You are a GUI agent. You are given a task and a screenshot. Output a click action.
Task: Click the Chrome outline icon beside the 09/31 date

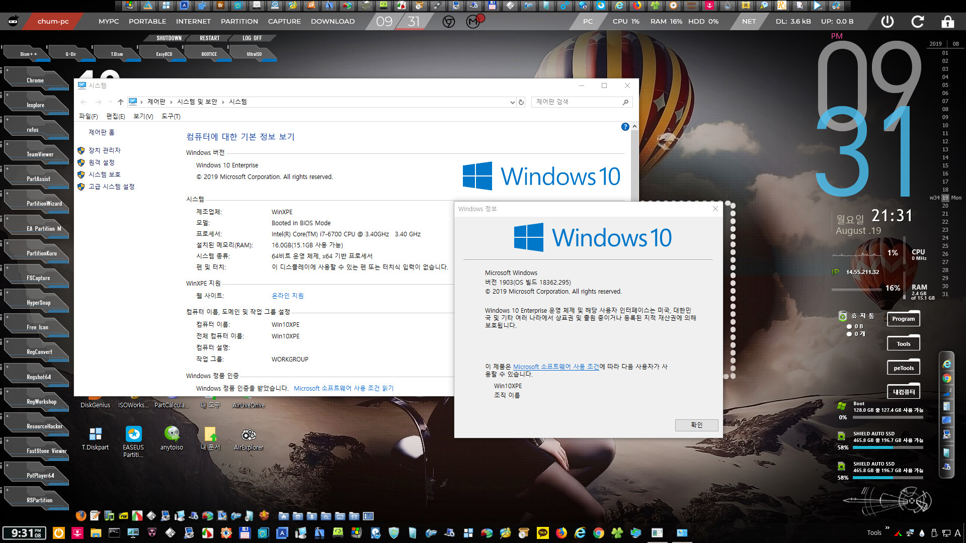(449, 22)
